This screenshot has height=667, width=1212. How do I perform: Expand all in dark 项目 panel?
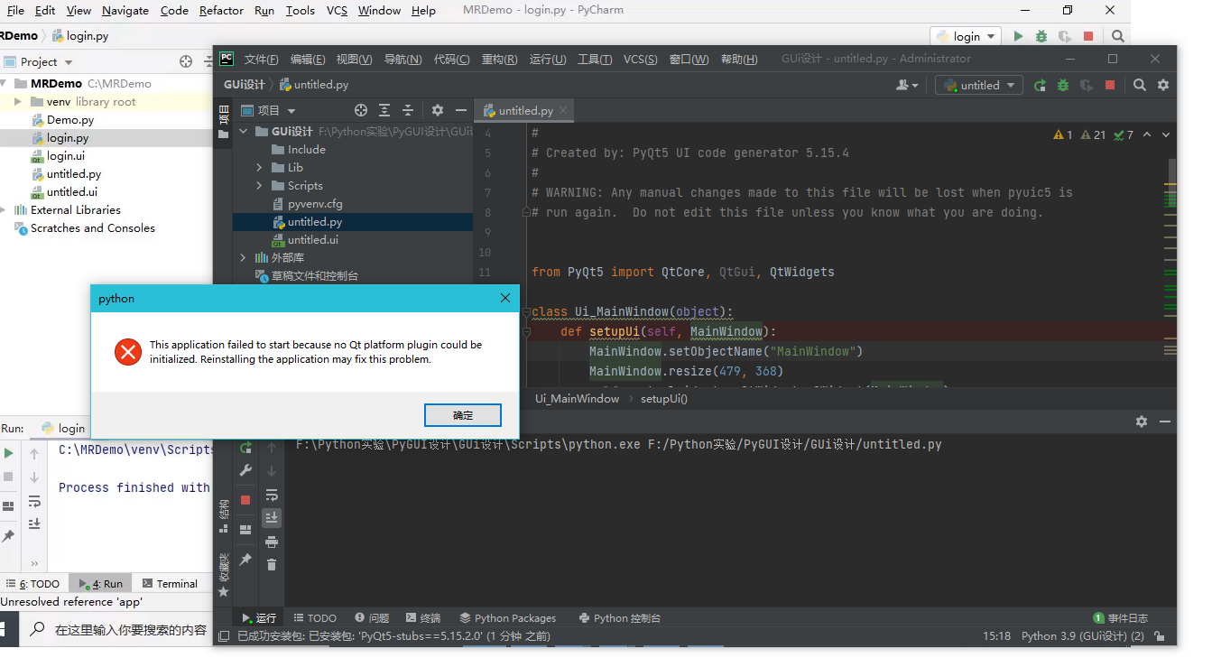pyautogui.click(x=384, y=110)
